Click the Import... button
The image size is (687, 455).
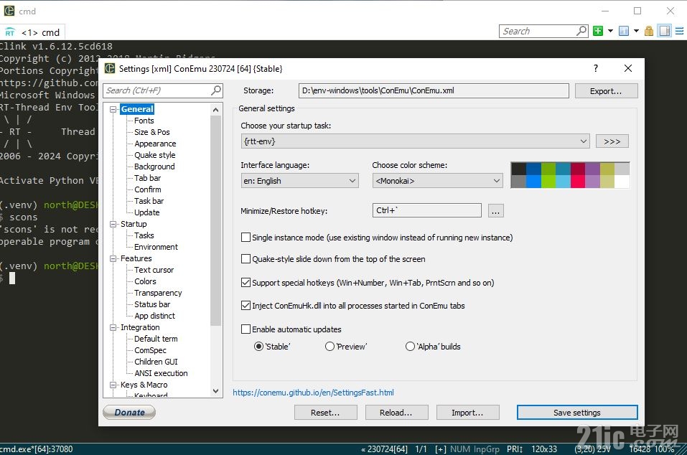pos(467,413)
